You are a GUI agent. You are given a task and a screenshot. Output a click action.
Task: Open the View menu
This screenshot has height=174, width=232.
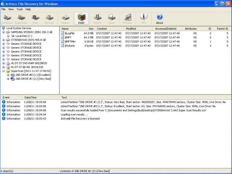[x=11, y=9]
